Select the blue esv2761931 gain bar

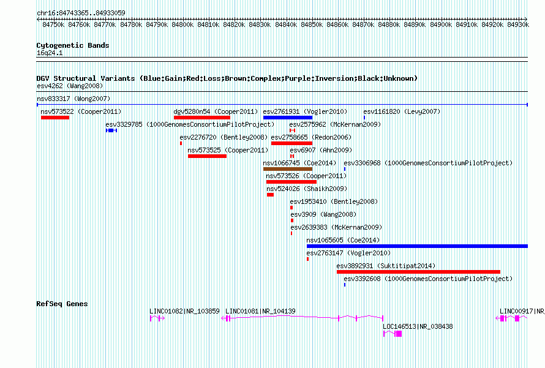[288, 118]
